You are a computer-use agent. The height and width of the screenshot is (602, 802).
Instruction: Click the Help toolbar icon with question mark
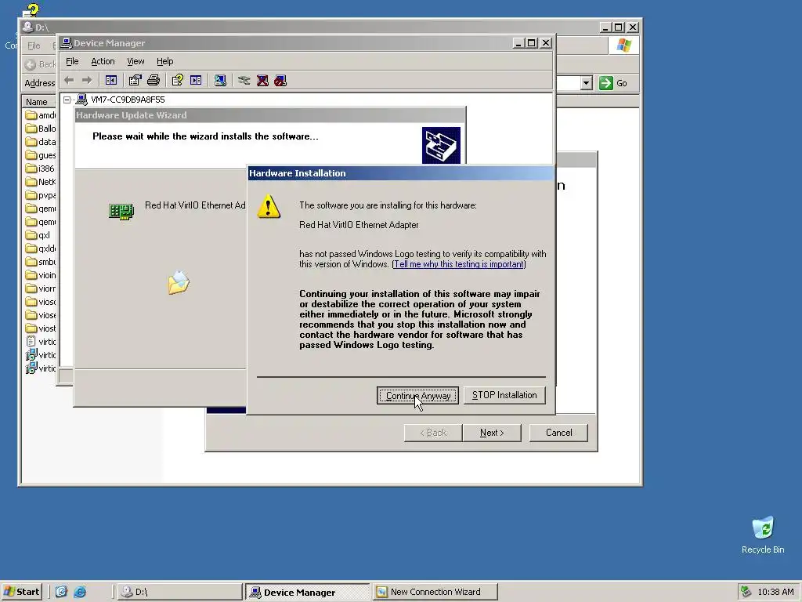click(x=178, y=81)
